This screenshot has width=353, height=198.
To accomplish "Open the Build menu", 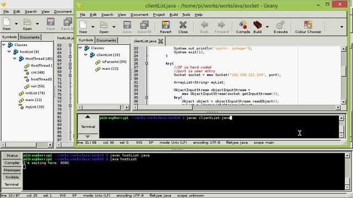I will click(174, 15).
